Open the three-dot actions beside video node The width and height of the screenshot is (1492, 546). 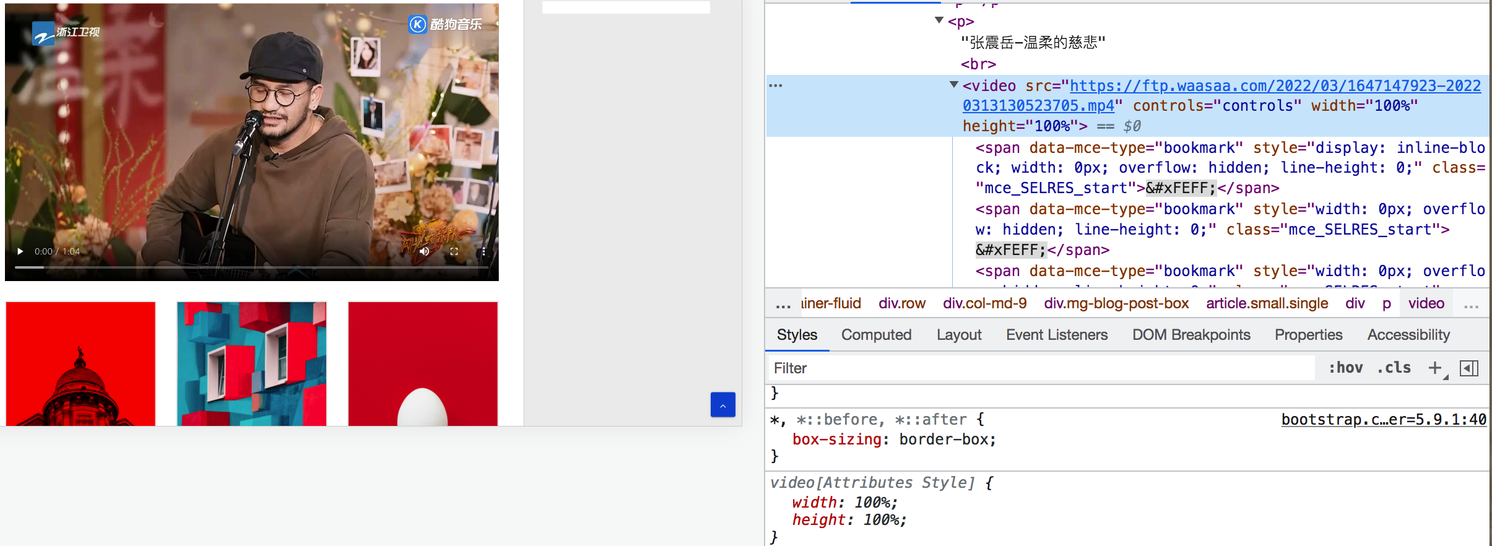[x=776, y=85]
